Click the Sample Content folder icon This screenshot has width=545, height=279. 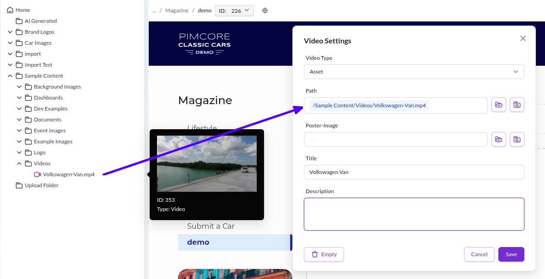[x=20, y=76]
